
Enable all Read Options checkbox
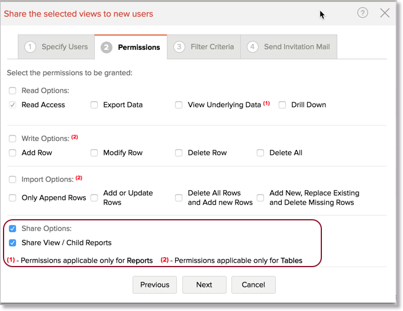tap(12, 91)
